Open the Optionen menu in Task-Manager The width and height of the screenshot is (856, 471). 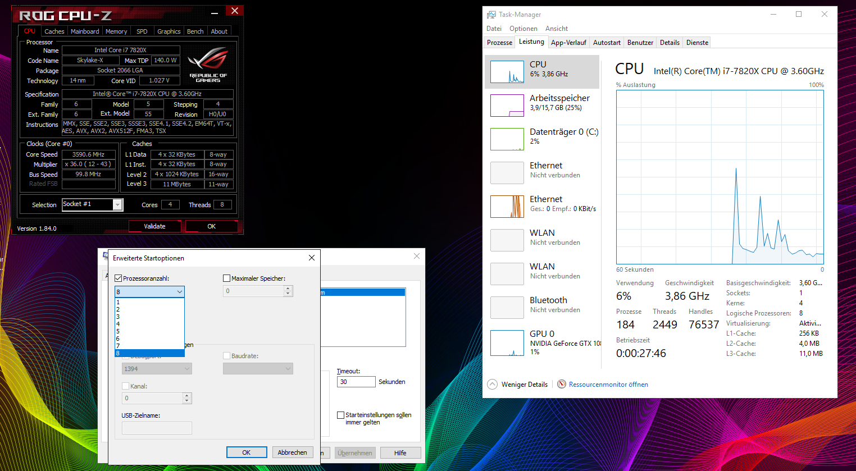point(523,29)
